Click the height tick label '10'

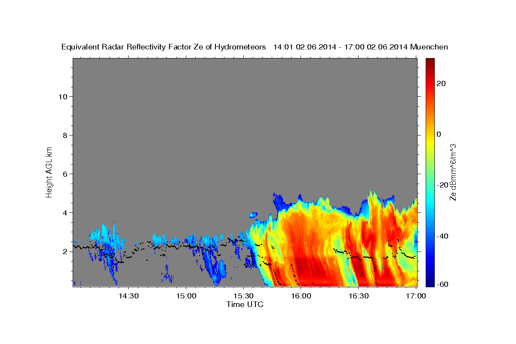63,96
